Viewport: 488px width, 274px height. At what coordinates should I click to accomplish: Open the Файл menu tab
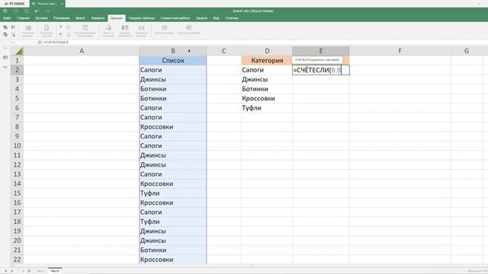[7, 18]
